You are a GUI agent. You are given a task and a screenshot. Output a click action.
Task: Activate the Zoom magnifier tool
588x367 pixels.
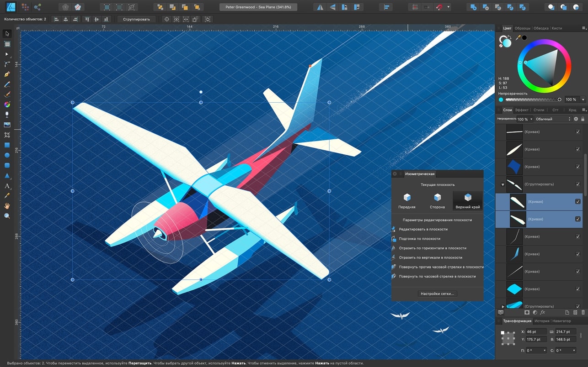click(7, 216)
